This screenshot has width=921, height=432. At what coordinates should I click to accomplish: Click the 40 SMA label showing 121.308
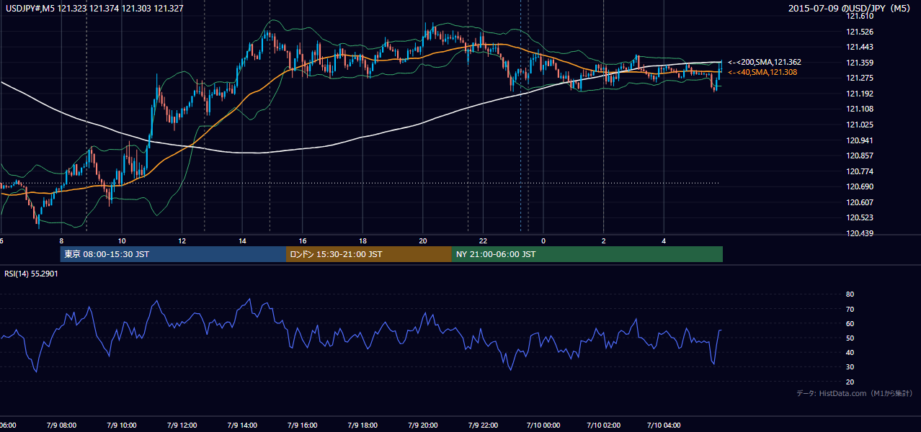click(762, 73)
